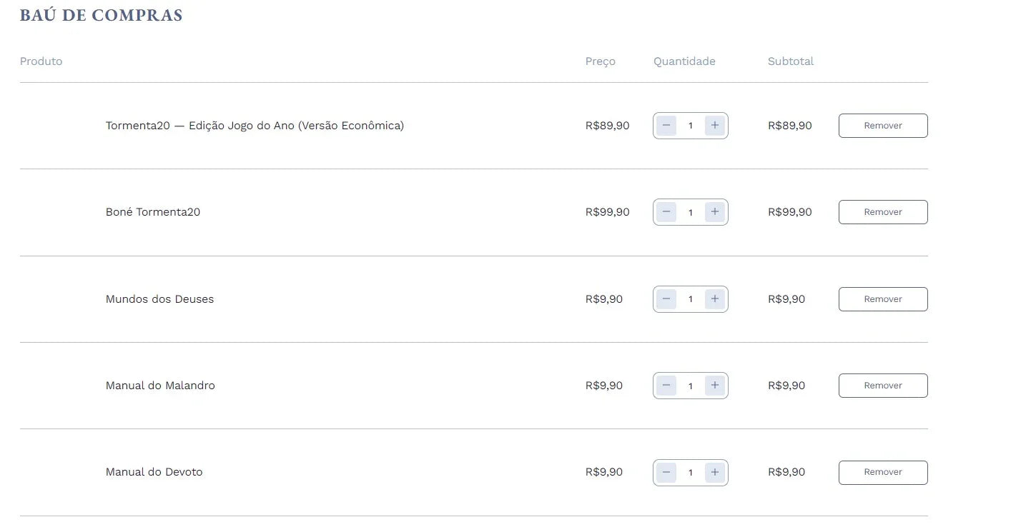Remove Manual do Malandro from cart
Image resolution: width=1031 pixels, height=527 pixels.
click(x=883, y=386)
